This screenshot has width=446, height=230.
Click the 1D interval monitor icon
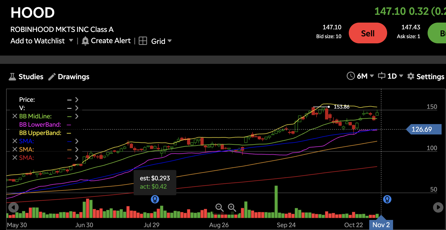pos(382,76)
